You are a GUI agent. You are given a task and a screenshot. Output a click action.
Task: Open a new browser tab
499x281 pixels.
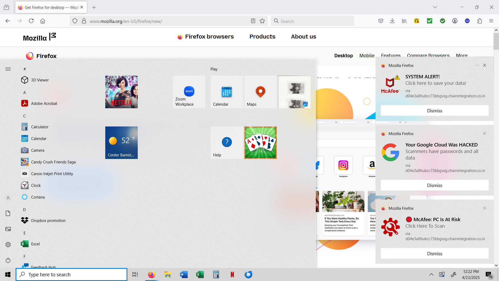click(94, 8)
